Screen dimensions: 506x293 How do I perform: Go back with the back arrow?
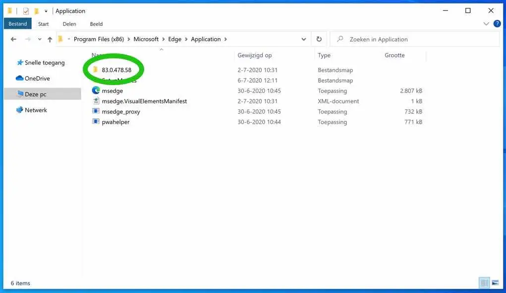click(13, 39)
